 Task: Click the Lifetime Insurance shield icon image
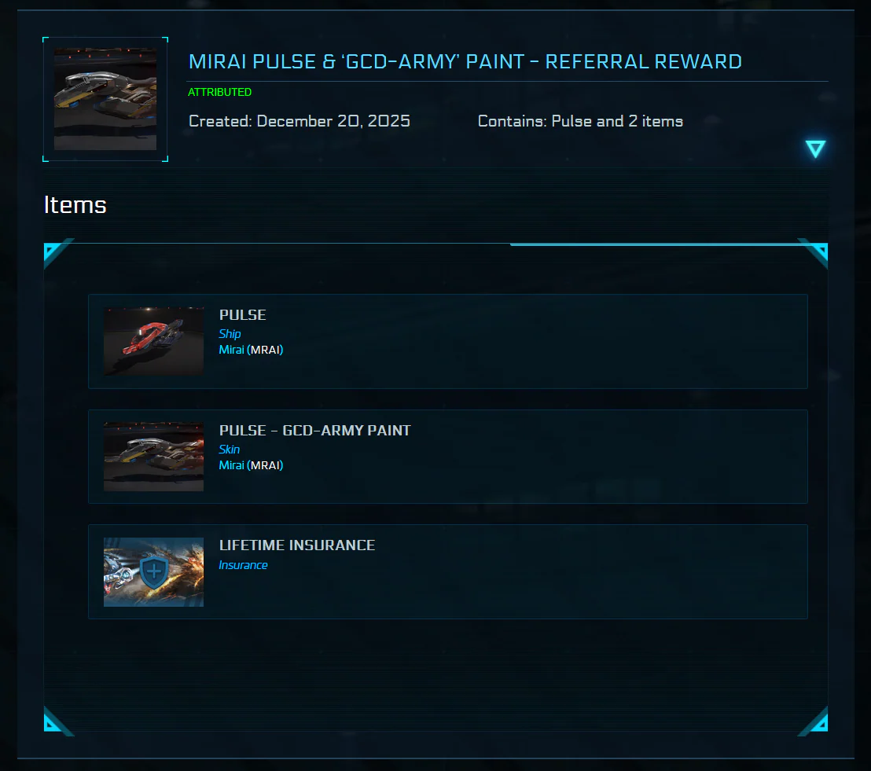coord(153,572)
